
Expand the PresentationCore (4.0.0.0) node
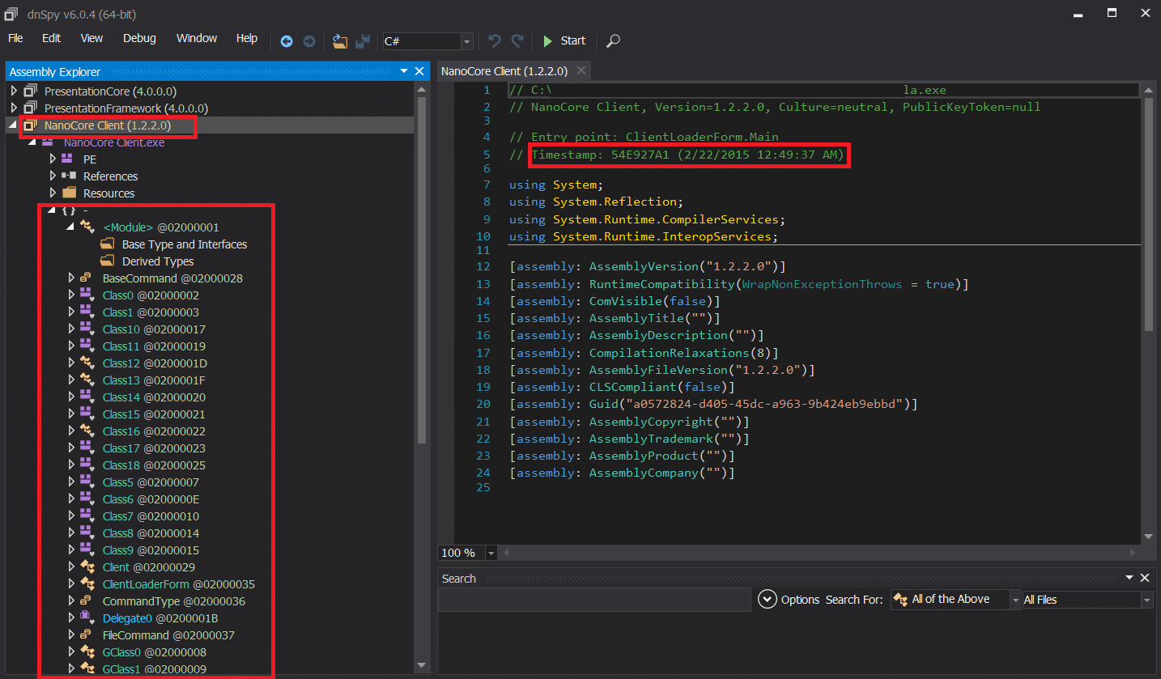coord(14,91)
